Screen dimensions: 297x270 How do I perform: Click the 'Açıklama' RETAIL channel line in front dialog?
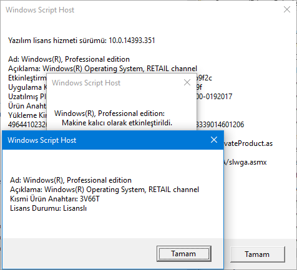click(104, 190)
